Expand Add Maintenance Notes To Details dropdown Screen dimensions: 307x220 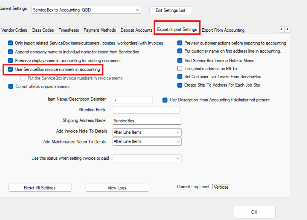(x=147, y=141)
